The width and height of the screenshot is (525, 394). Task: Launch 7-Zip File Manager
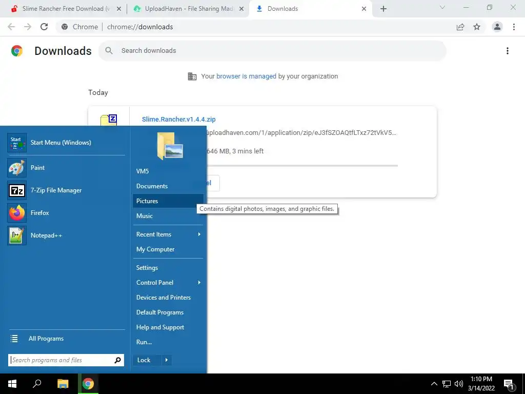(x=66, y=190)
